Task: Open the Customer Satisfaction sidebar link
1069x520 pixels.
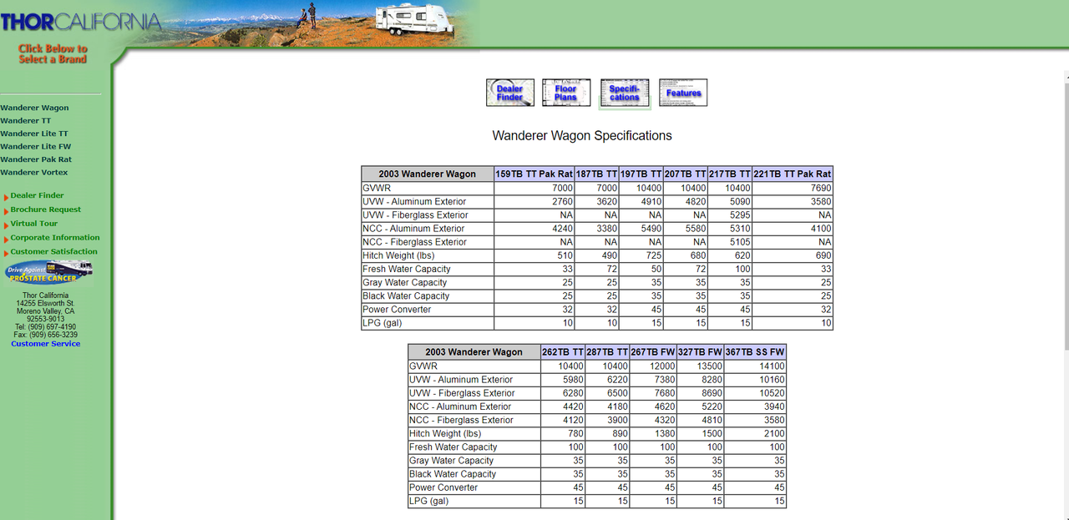Action: click(x=53, y=251)
